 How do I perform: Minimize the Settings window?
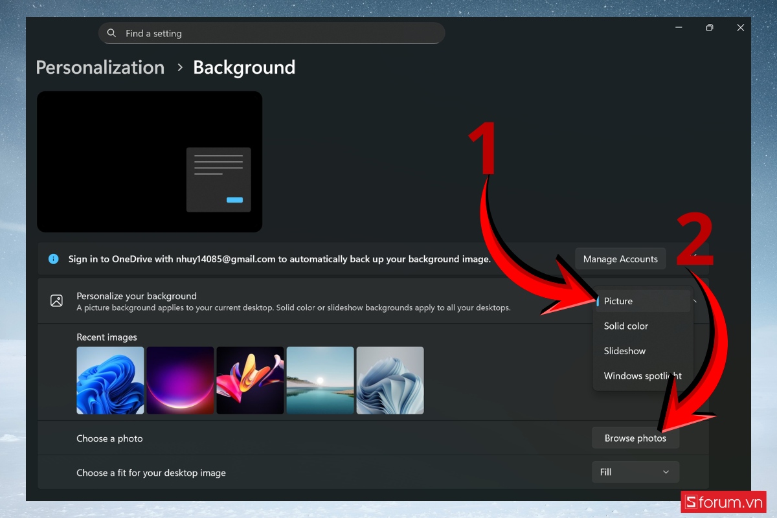tap(679, 28)
